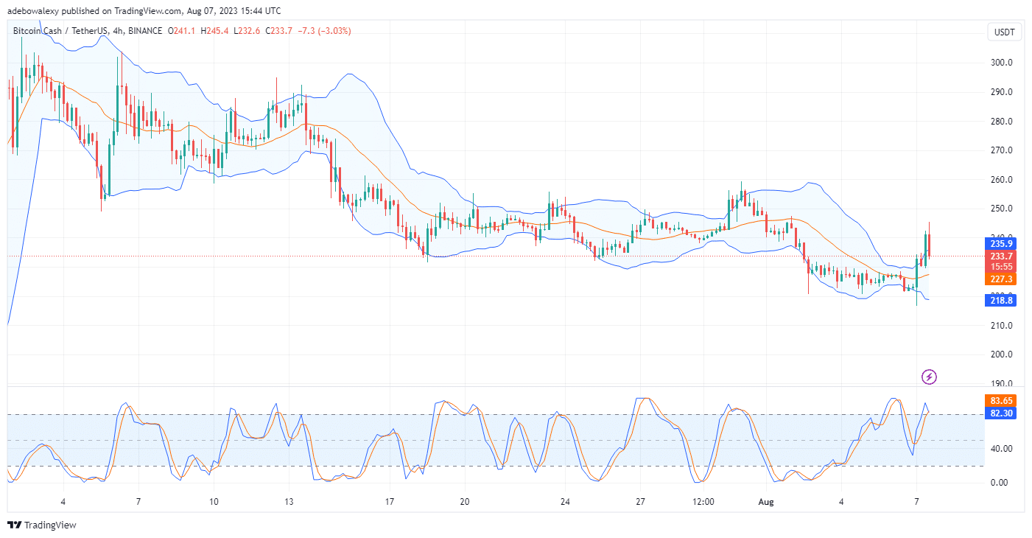Click the TradingView logo link
Image resolution: width=1032 pixels, height=538 pixels.
[42, 525]
